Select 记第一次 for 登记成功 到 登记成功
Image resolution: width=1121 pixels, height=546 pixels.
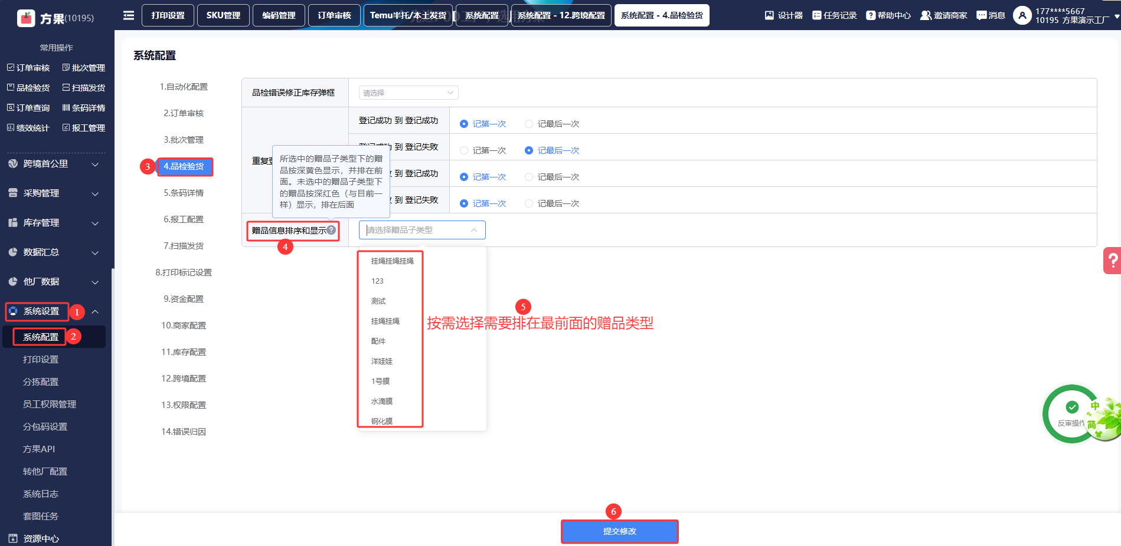pos(464,124)
